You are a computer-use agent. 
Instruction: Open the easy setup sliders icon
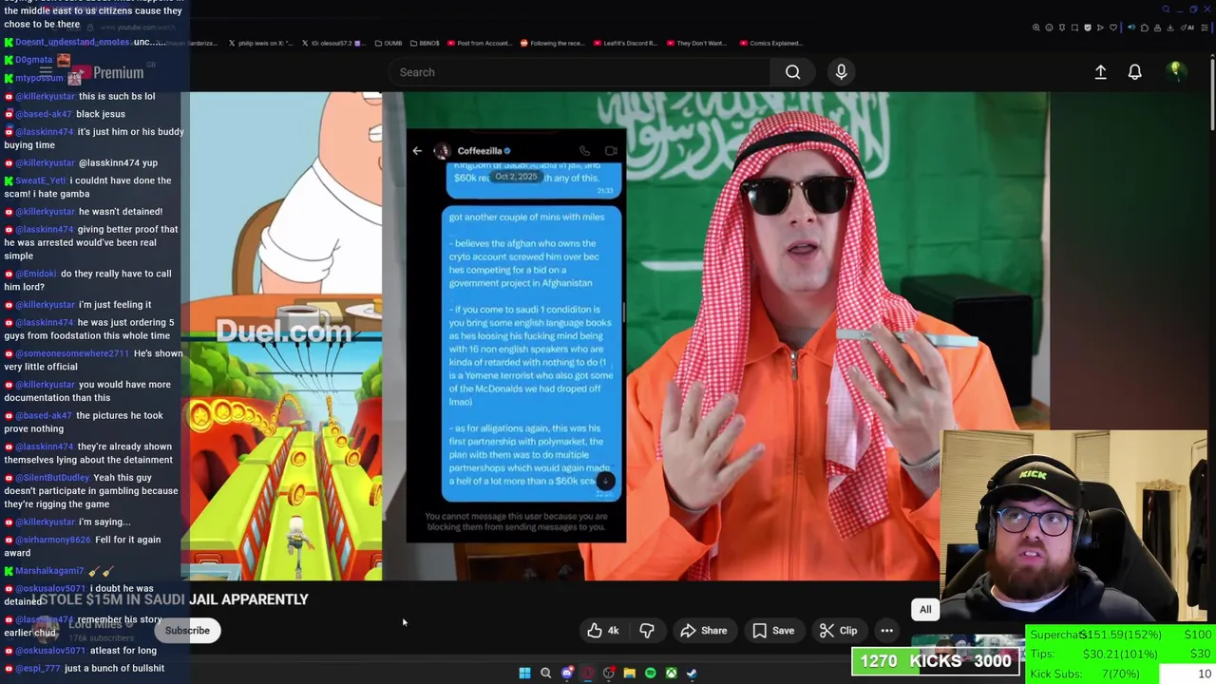click(x=1204, y=28)
